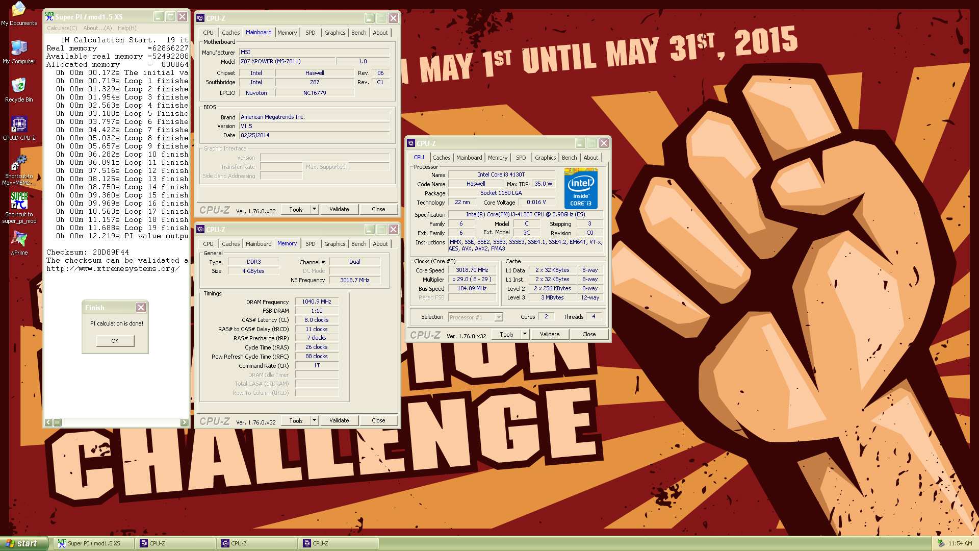The image size is (979, 551).
Task: Open the My Computer desktop icon
Action: pos(19,52)
